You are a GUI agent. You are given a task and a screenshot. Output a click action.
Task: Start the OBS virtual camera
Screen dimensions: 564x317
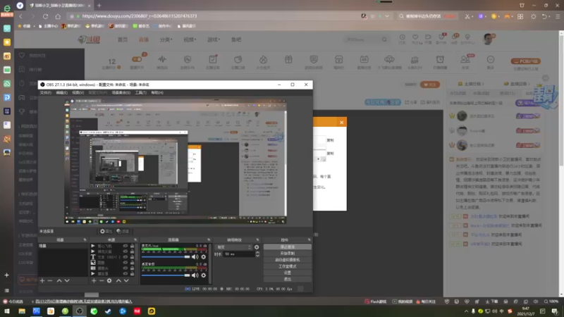point(288,260)
